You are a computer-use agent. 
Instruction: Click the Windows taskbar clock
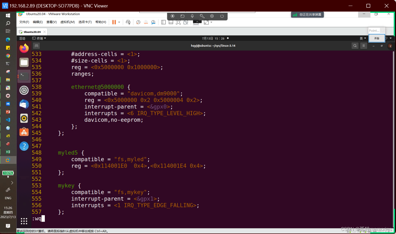click(x=8, y=212)
